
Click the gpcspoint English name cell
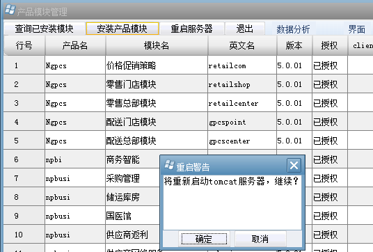242,122
